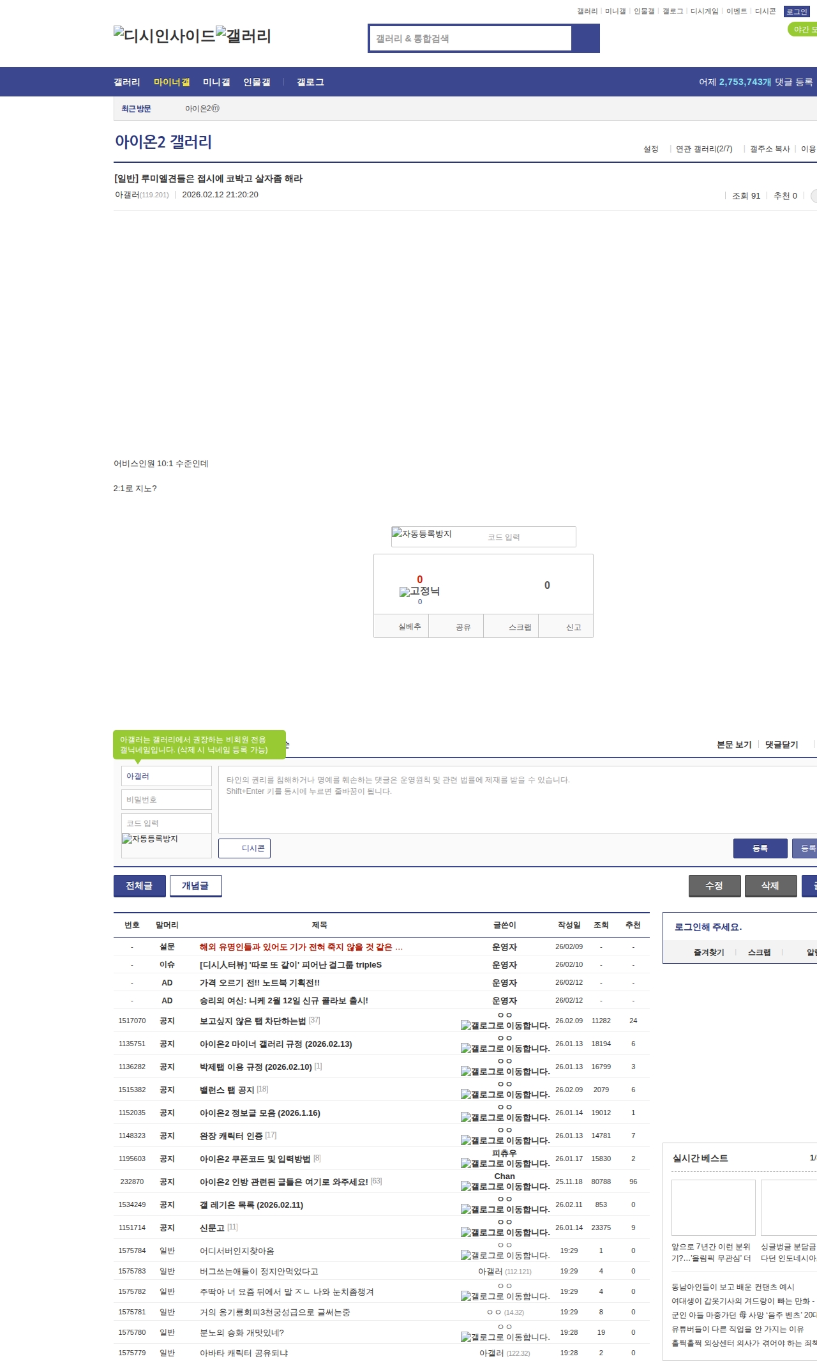The image size is (817, 1361).
Task: Open first 실시간 베스트 thumbnail
Action: (x=714, y=1208)
